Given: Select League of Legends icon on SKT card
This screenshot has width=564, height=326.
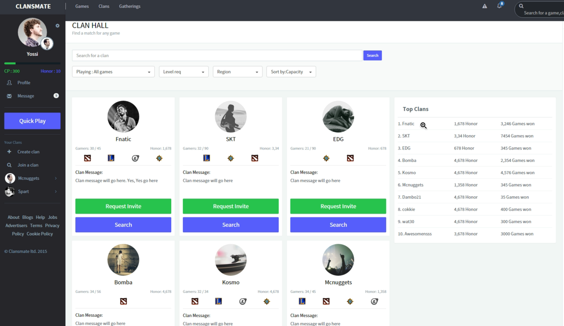Looking at the screenshot, I should point(207,158).
